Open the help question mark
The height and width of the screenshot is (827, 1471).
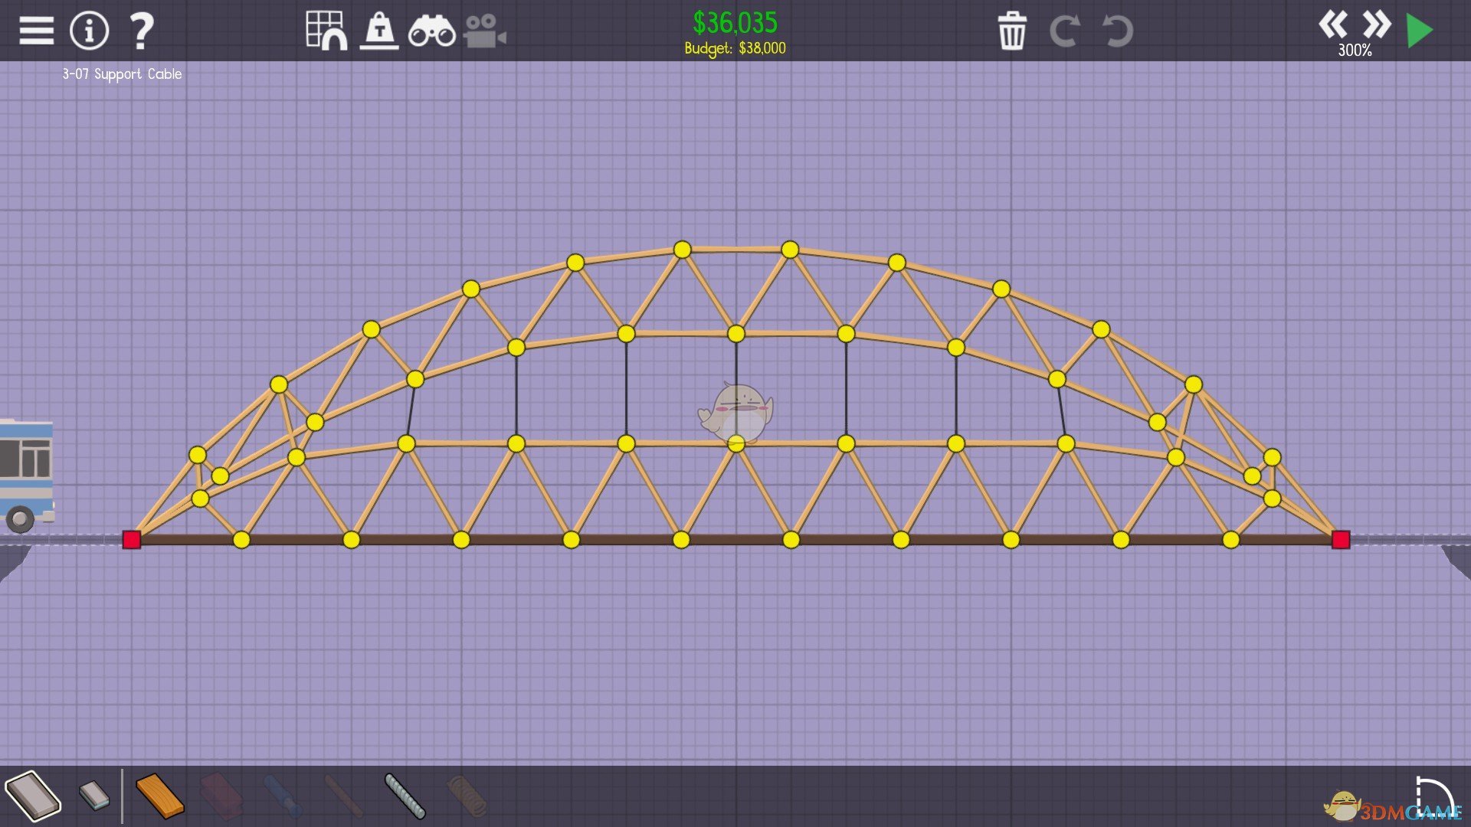point(142,31)
